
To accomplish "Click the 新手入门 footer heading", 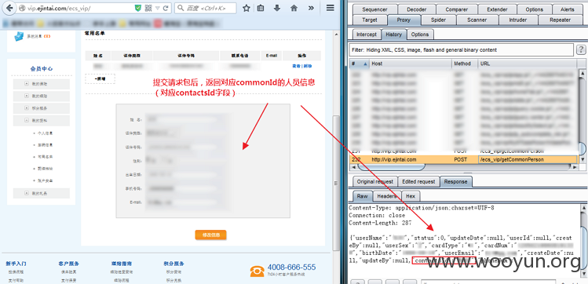I will (16, 264).
